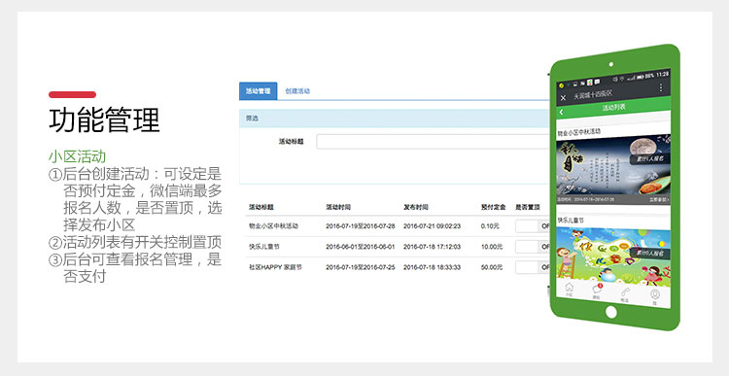Tap the back chevron beside 活动列表
The image size is (729, 376).
[x=561, y=112]
